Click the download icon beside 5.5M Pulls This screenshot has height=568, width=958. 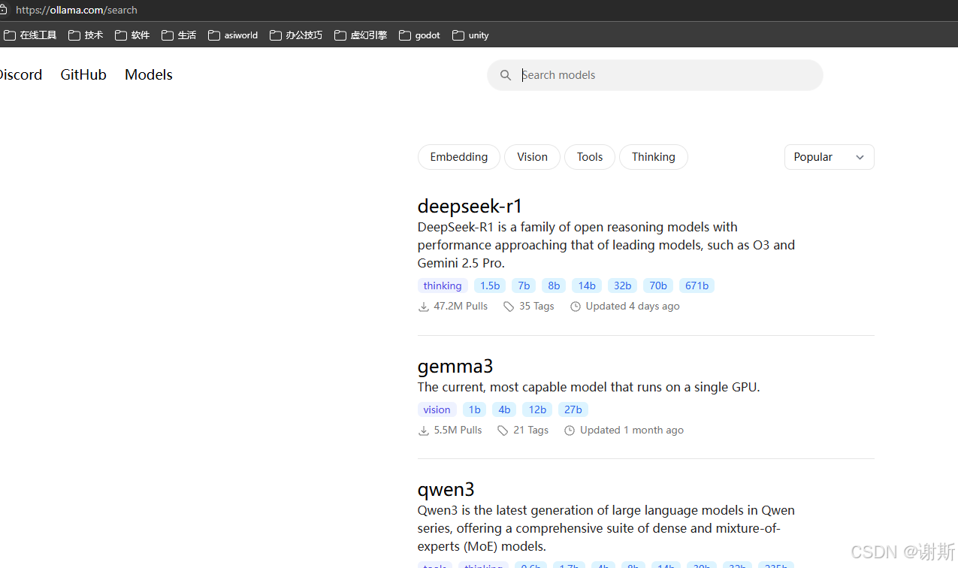click(424, 431)
